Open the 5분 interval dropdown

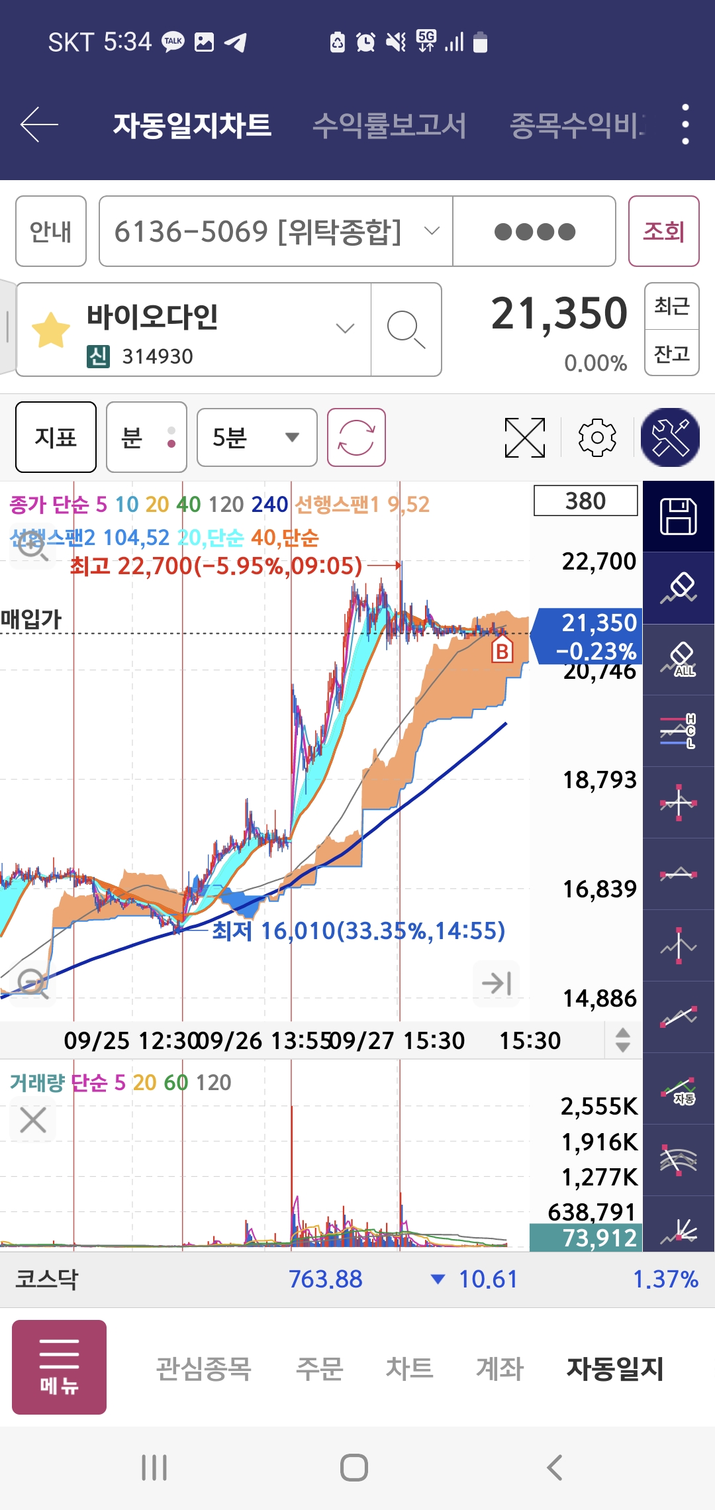[x=257, y=437]
